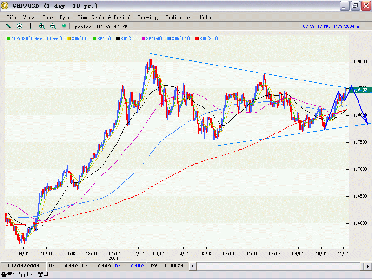Select the line drawing tool icon

[8, 26]
